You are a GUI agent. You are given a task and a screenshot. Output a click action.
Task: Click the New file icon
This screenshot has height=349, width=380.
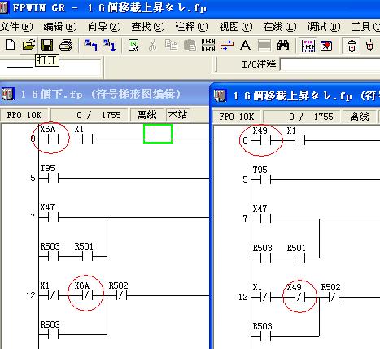10,45
